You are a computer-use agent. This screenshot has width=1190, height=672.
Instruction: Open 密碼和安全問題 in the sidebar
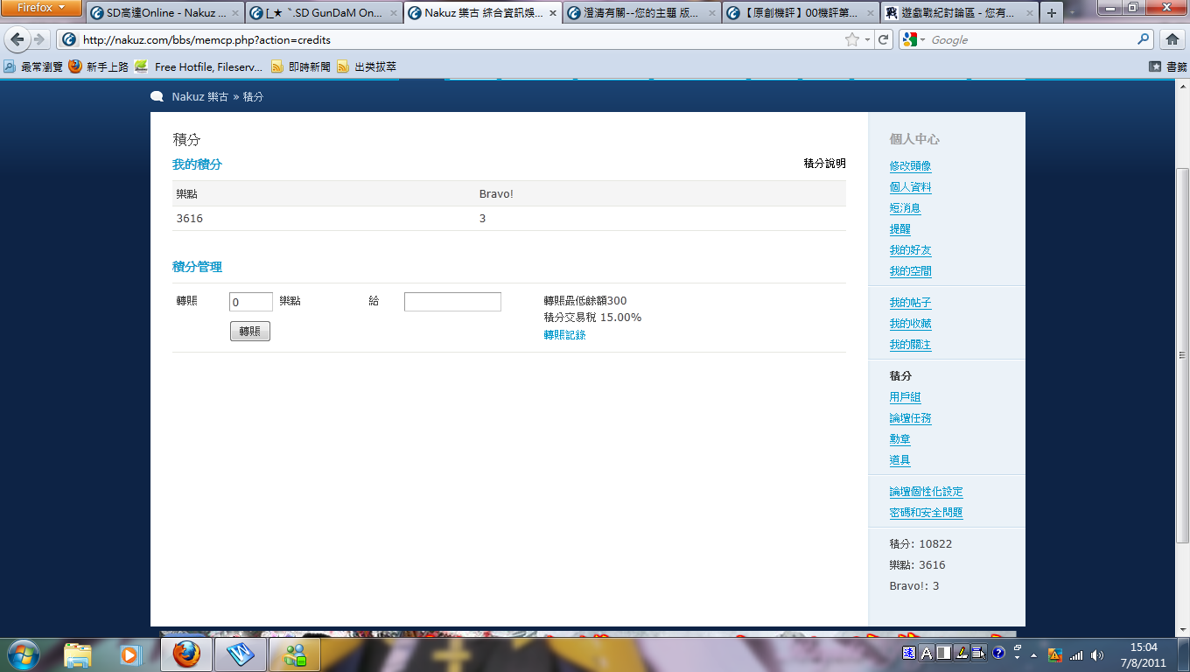point(926,513)
